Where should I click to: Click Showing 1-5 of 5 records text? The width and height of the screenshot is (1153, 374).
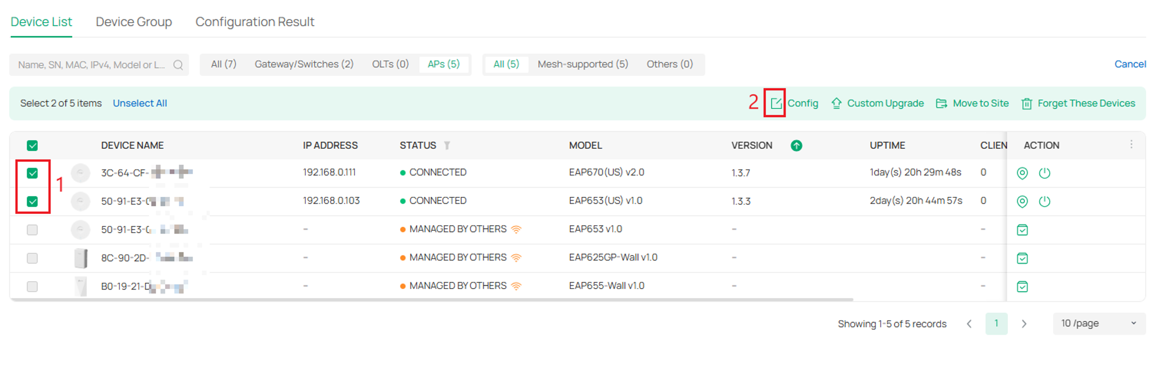[x=892, y=324]
